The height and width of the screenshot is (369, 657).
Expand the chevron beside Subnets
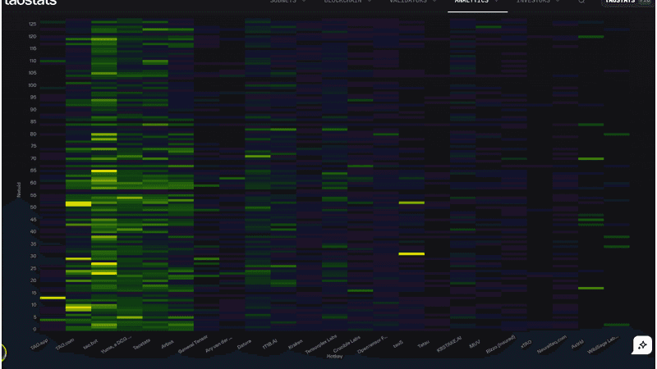coord(304,2)
